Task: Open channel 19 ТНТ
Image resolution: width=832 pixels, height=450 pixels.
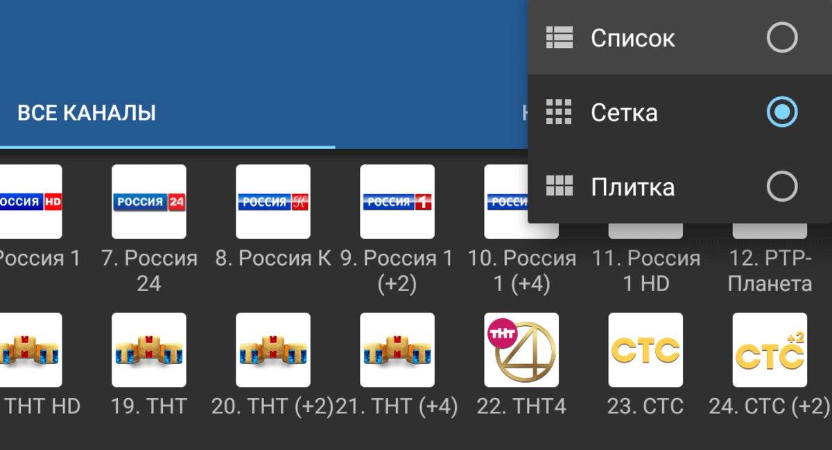Action: tap(148, 349)
